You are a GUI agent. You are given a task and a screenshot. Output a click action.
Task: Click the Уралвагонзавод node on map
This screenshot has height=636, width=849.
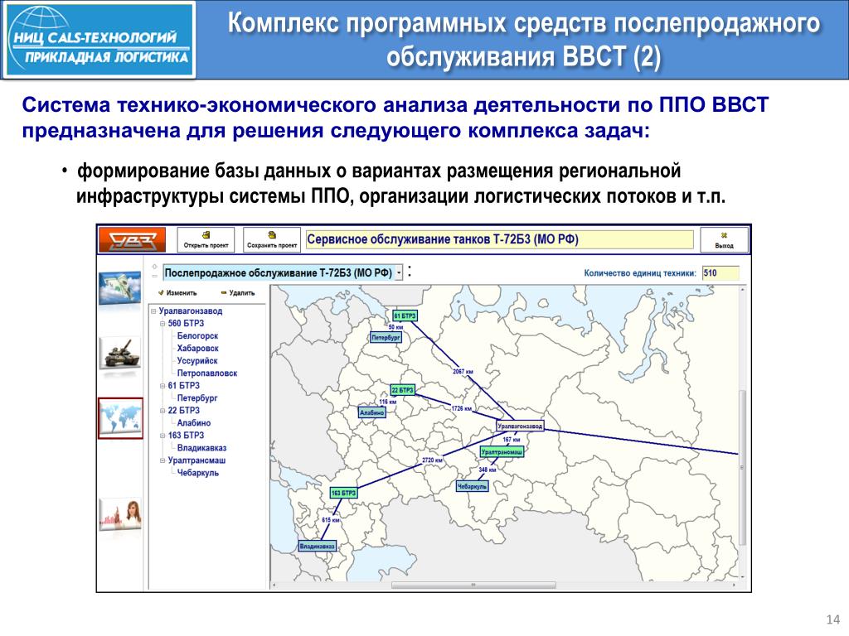pyautogui.click(x=519, y=426)
